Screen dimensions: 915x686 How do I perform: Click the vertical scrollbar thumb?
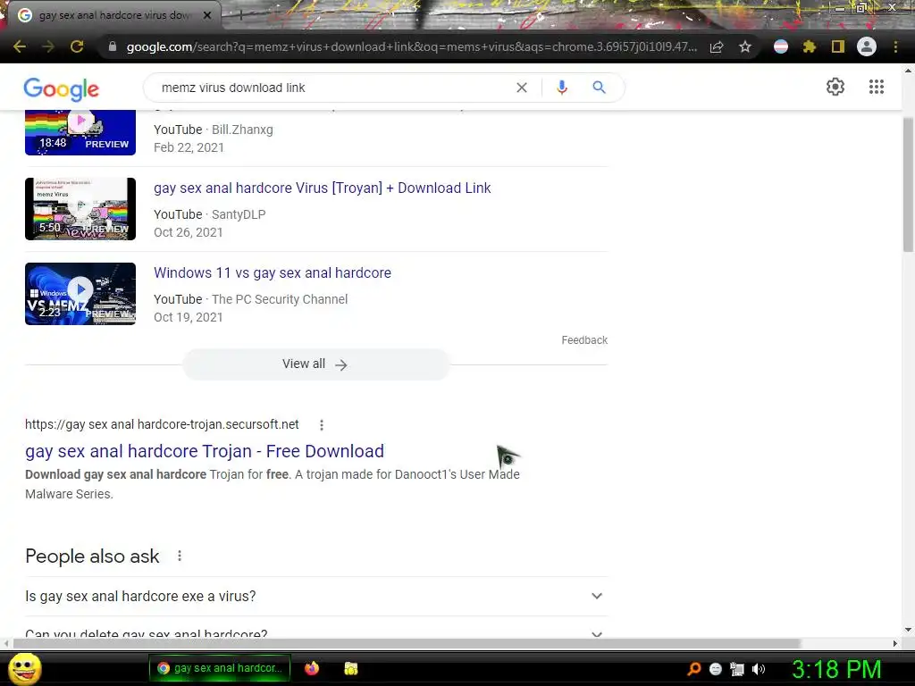pyautogui.click(x=908, y=184)
